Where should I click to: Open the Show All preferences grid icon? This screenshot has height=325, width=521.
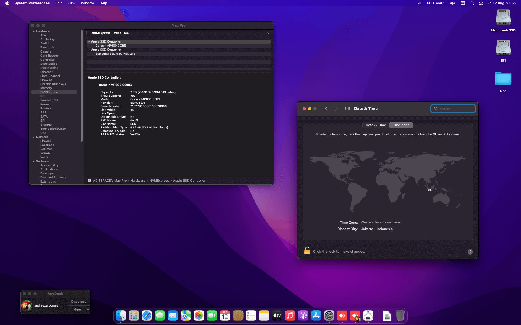(347, 109)
